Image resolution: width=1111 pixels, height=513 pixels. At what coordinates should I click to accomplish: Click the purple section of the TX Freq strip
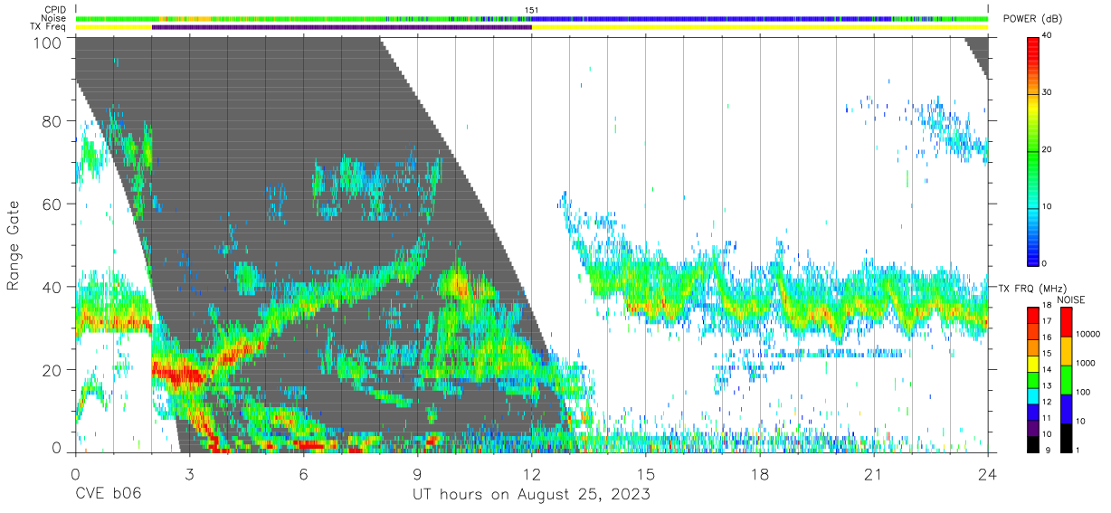click(x=341, y=27)
